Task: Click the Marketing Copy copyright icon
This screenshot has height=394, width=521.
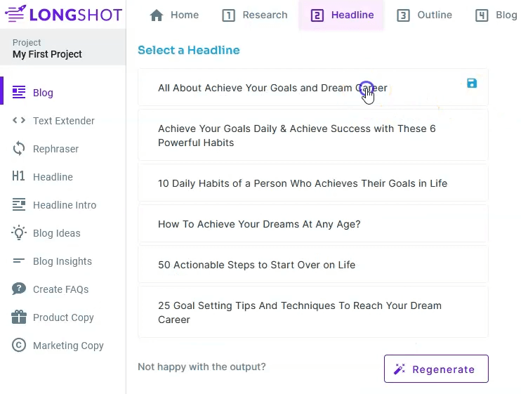Action: coord(19,345)
